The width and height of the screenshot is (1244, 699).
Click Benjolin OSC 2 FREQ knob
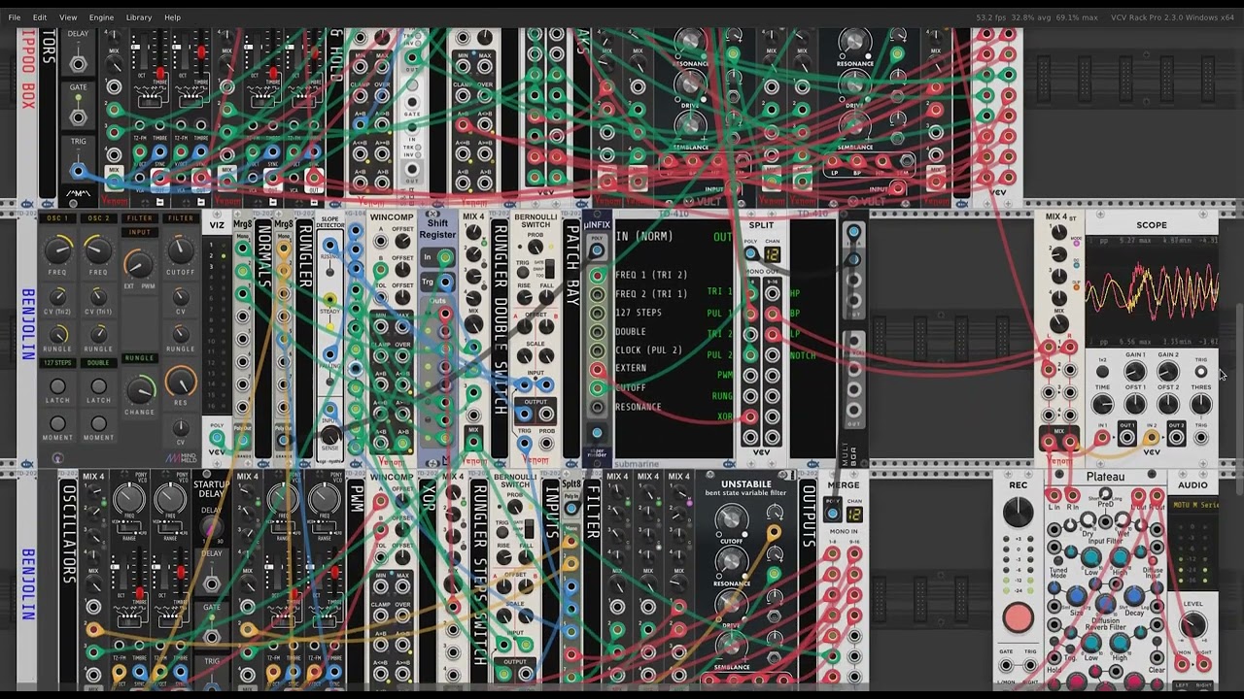point(98,251)
